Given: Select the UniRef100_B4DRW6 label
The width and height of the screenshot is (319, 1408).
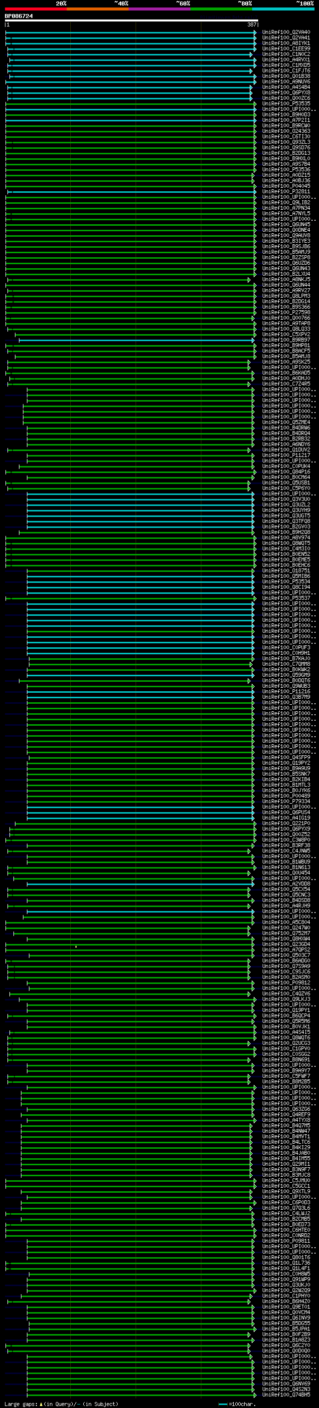Looking at the screenshot, I should (286, 428).
